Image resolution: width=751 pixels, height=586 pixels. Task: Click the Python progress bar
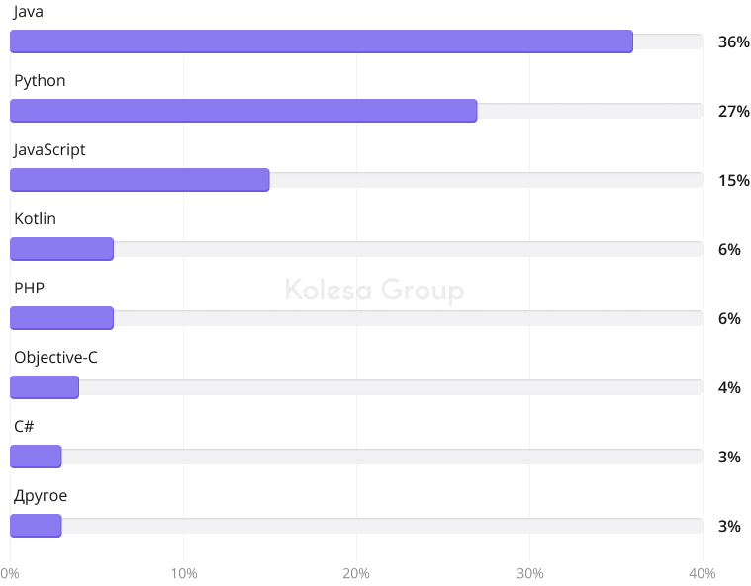243,111
